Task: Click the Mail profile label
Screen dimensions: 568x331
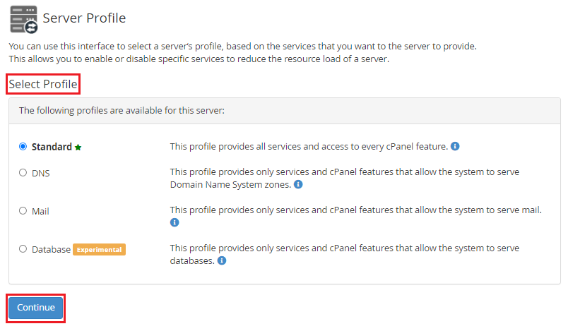Action: click(40, 210)
